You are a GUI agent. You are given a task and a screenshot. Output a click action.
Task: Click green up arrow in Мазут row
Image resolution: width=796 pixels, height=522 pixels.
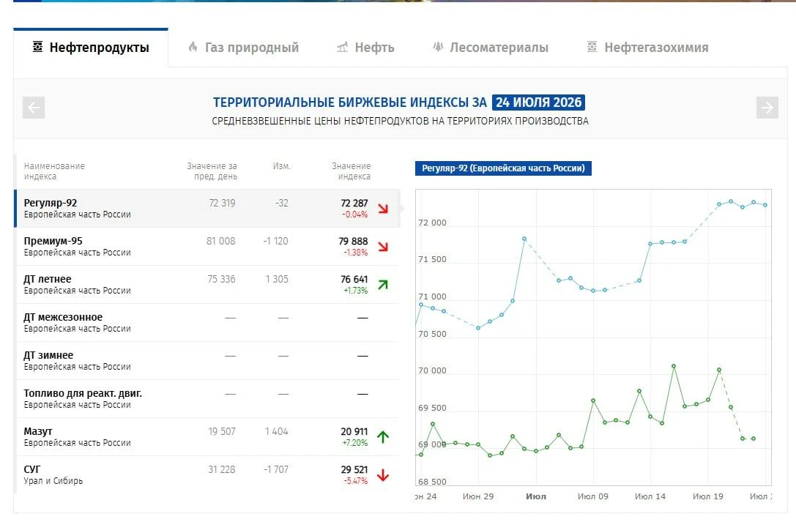click(x=383, y=437)
